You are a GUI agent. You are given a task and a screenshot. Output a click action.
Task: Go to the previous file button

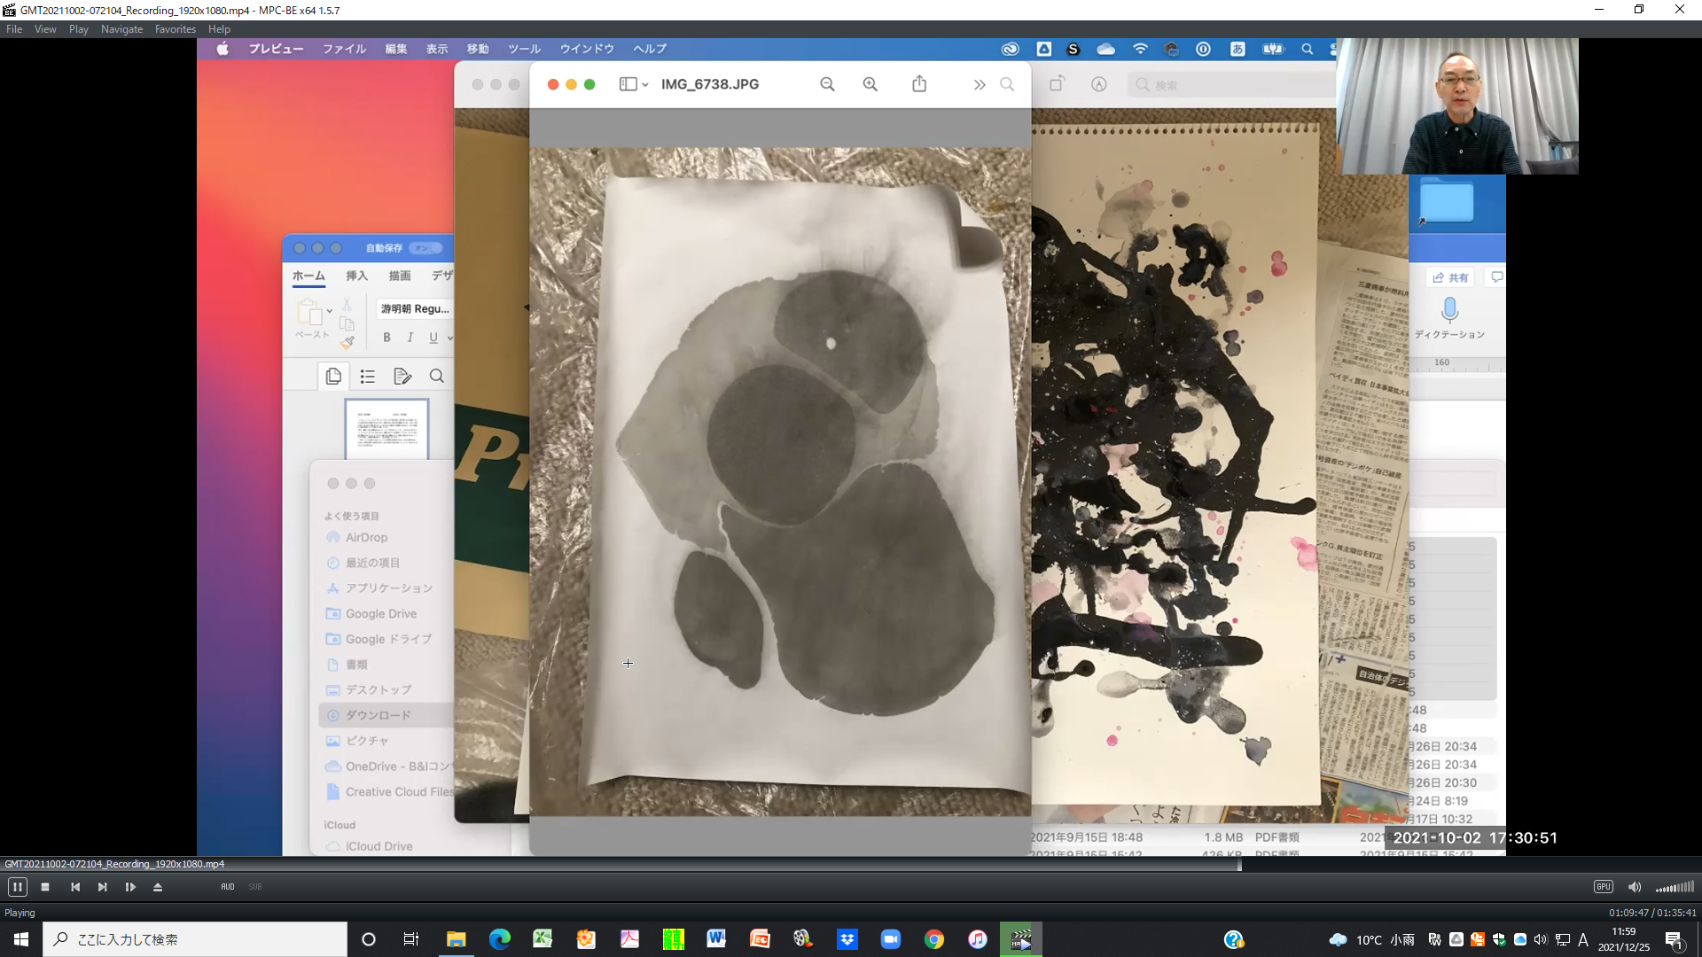[x=75, y=887]
